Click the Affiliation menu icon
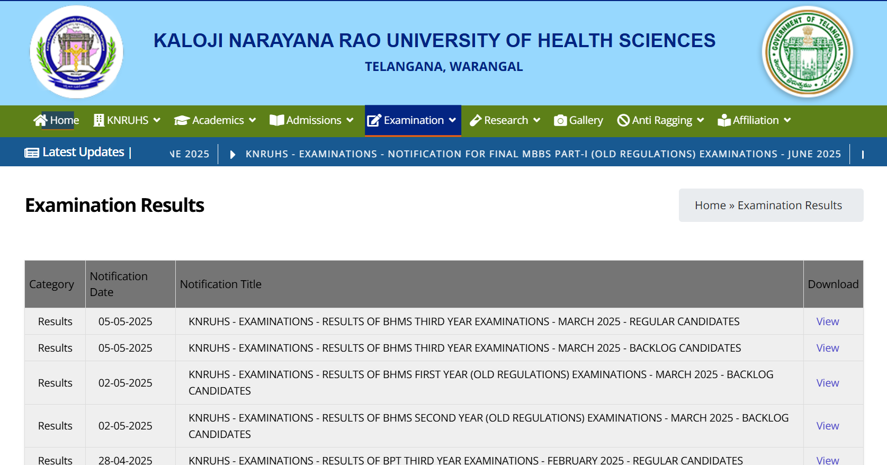 click(724, 120)
